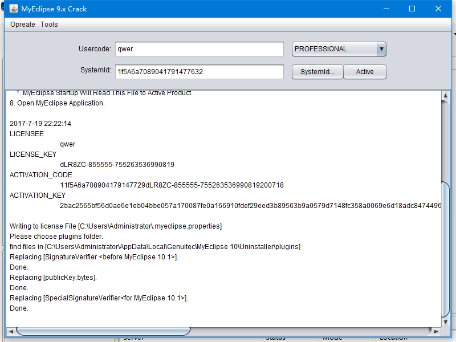Click the vertical scrollbar up arrow

click(x=445, y=95)
